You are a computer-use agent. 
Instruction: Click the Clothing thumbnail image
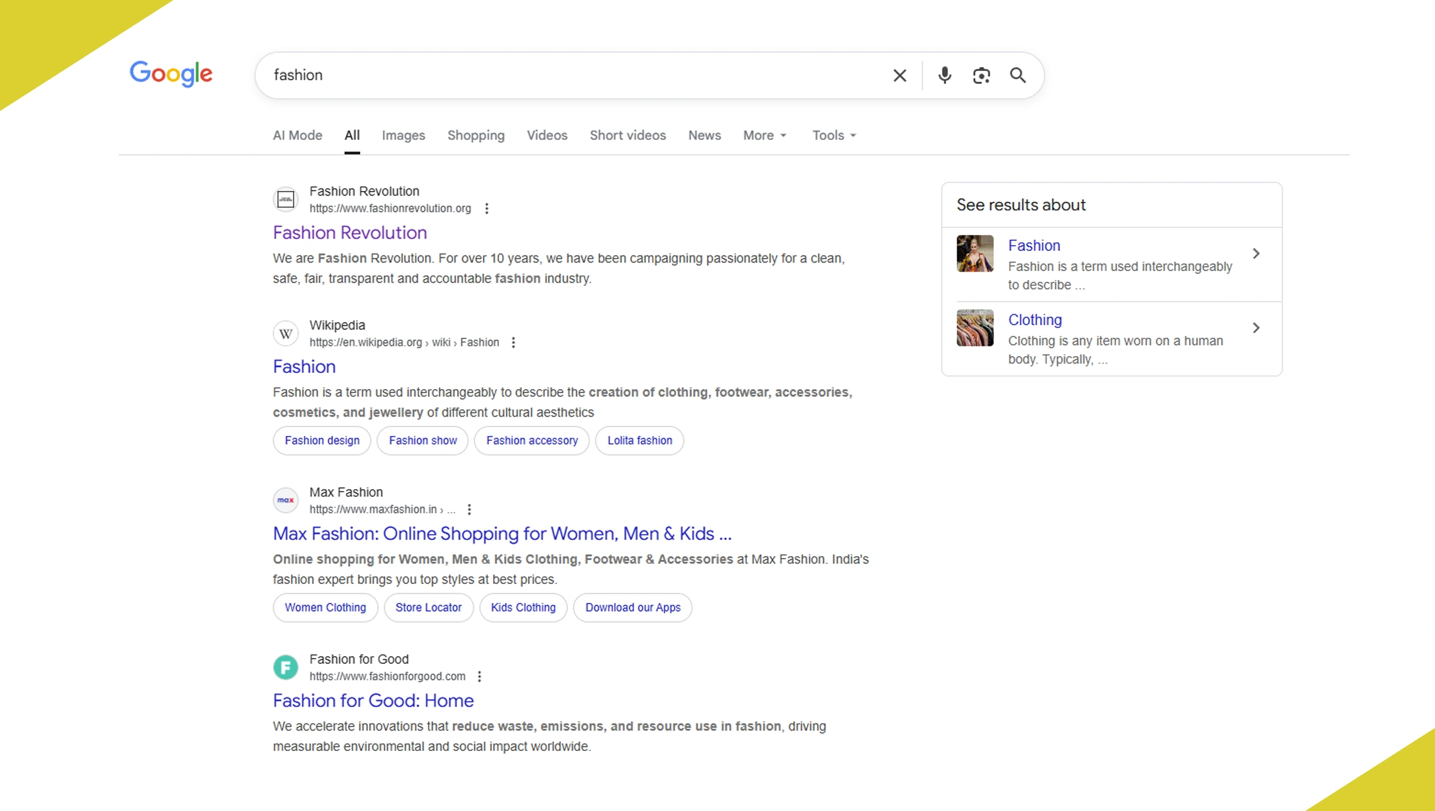click(975, 328)
